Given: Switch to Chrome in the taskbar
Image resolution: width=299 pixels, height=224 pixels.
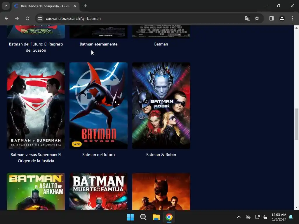Looking at the screenshot, I should (169, 217).
